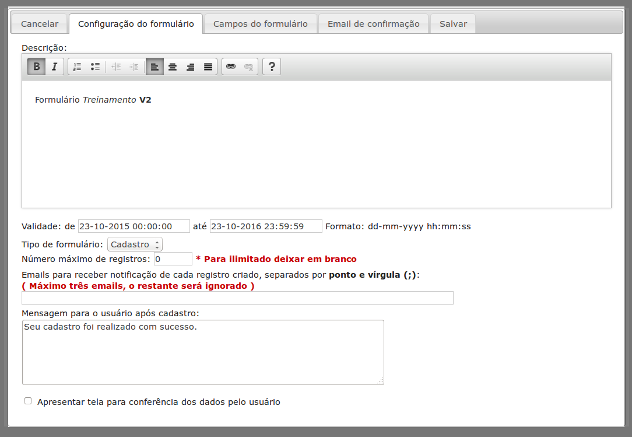Click Cancelar to discard the form
This screenshot has width=632, height=437.
(x=40, y=24)
